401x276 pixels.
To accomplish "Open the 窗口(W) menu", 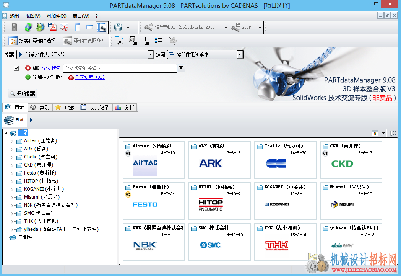I will (81, 16).
